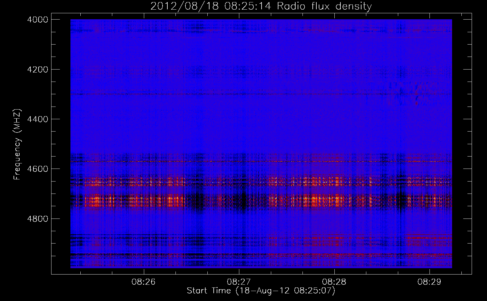Click the "Frequency (MHZ)" axis label
487x301 pixels.
point(17,144)
